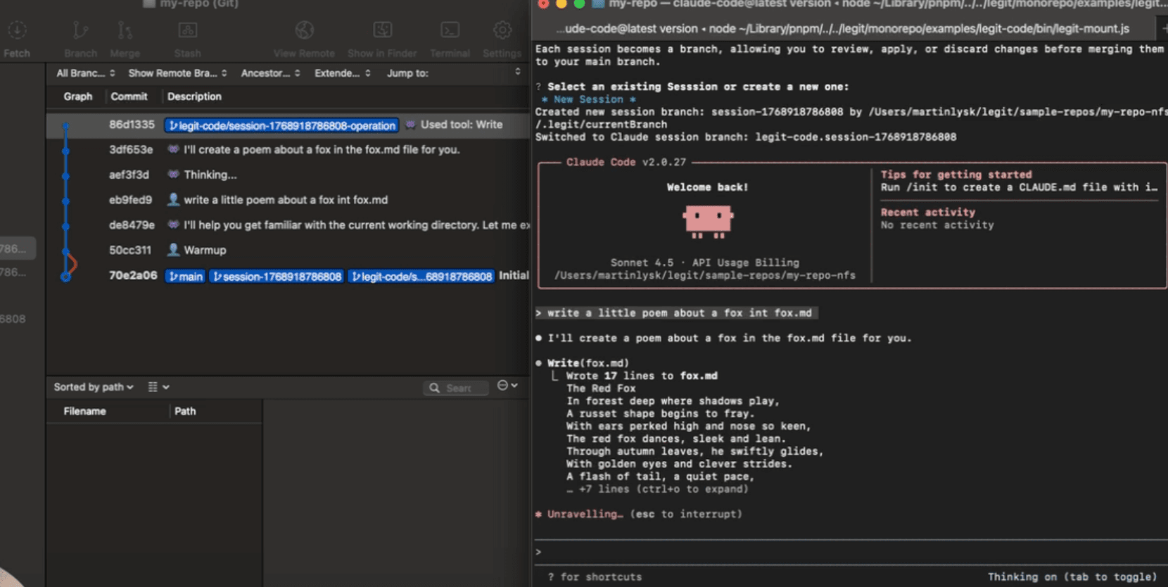Click user avatar icon on Warmup commit
Image resolution: width=1168 pixels, height=587 pixels.
pyautogui.click(x=173, y=250)
